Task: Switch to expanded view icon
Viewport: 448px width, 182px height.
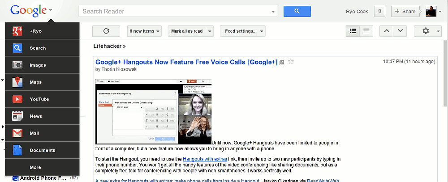Action: pos(353,31)
